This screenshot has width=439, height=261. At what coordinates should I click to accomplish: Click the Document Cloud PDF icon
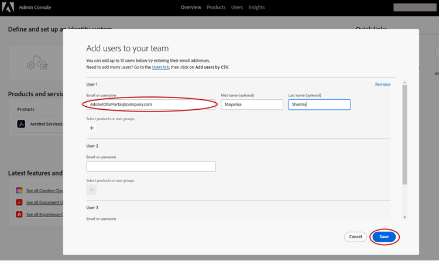pos(19,203)
